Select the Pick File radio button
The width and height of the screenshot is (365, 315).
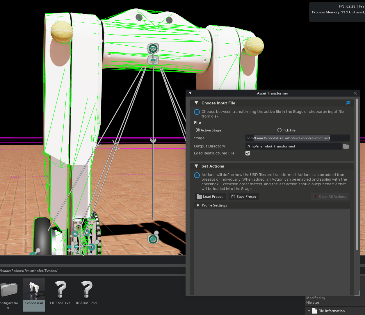(x=279, y=130)
